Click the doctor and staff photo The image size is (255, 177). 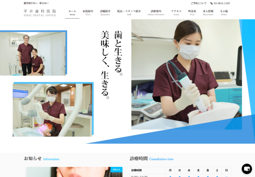tap(33, 54)
